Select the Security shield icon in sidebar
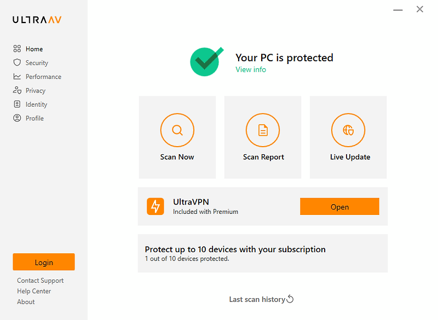Viewport: 438px width, 320px height. pyautogui.click(x=18, y=62)
